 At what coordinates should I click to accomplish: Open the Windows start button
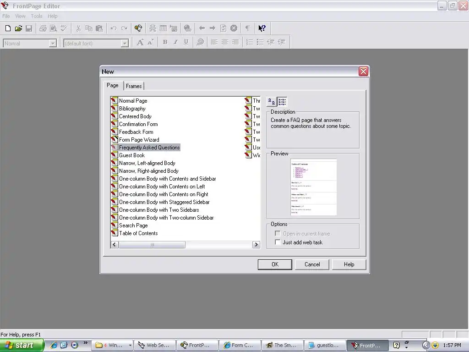tap(22, 345)
